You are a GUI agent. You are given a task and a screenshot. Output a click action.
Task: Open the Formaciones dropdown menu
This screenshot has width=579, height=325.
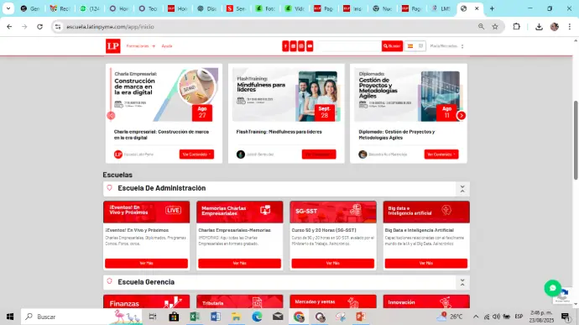[141, 46]
